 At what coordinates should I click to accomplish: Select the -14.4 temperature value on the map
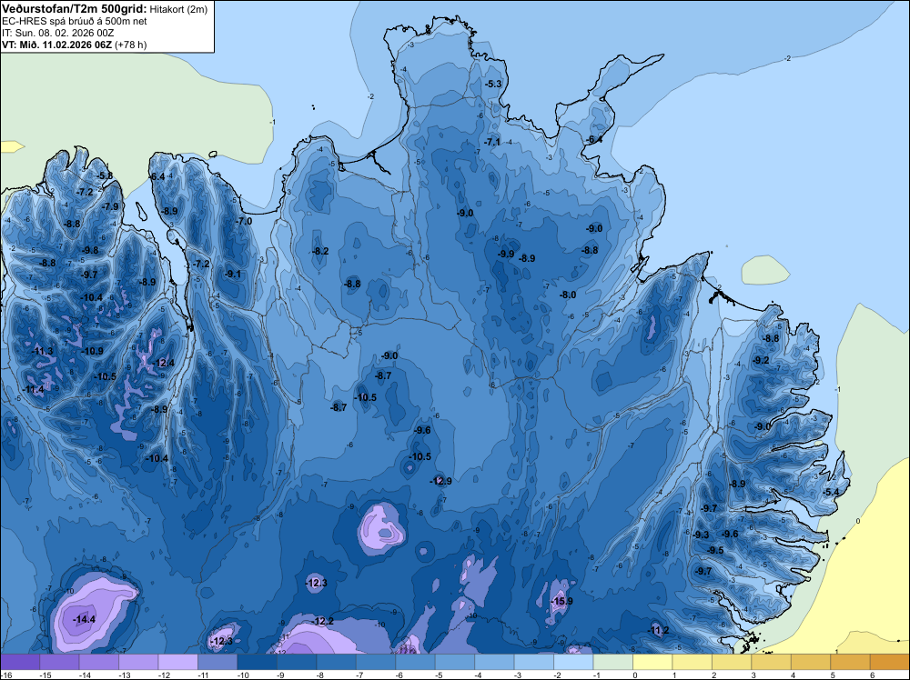(84, 619)
